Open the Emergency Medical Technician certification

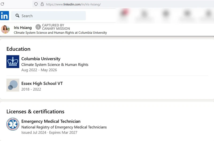coord(51,121)
